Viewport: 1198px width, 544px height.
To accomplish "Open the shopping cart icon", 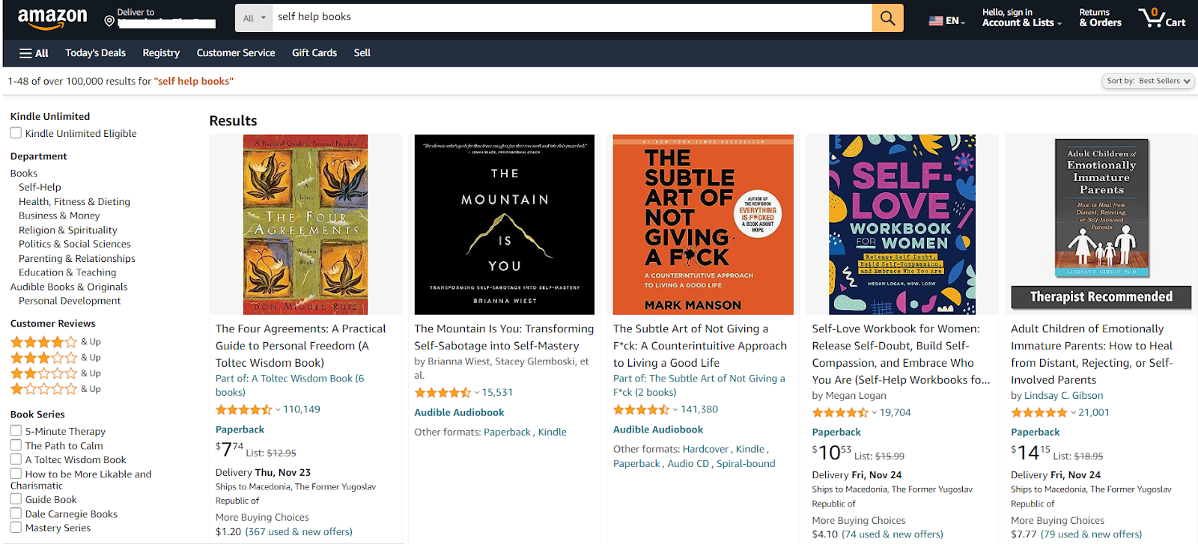I will click(x=1151, y=17).
